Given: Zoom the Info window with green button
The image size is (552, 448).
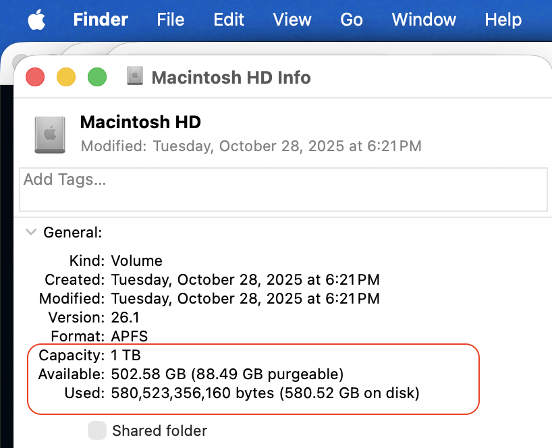Looking at the screenshot, I should [97, 77].
